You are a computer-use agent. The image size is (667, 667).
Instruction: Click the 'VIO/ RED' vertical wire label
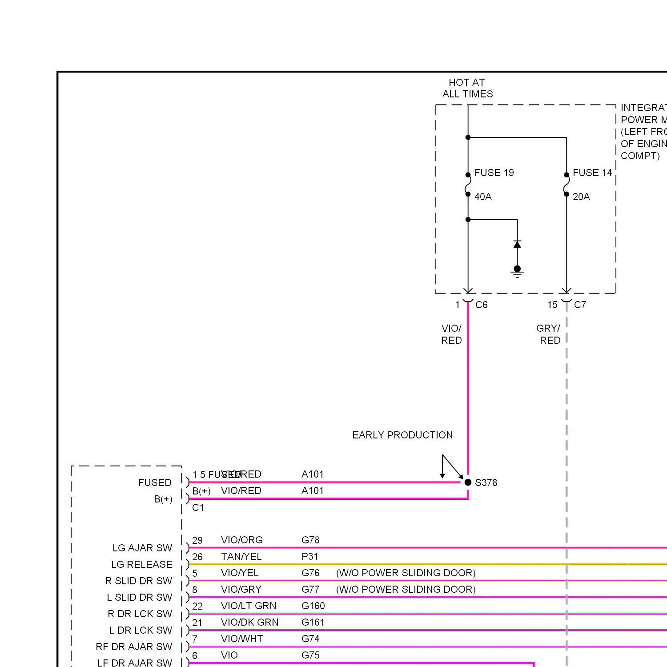451,334
